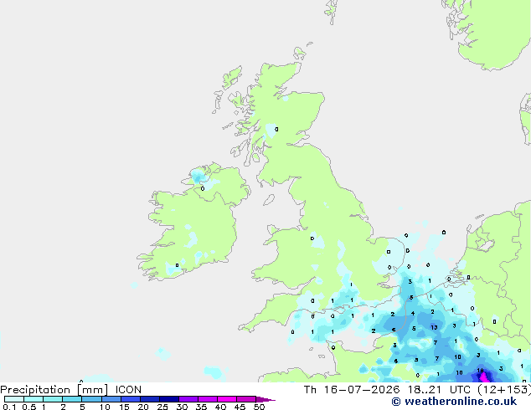
Task: Click the 0 value over Northern Ireland
Action: coord(203,188)
